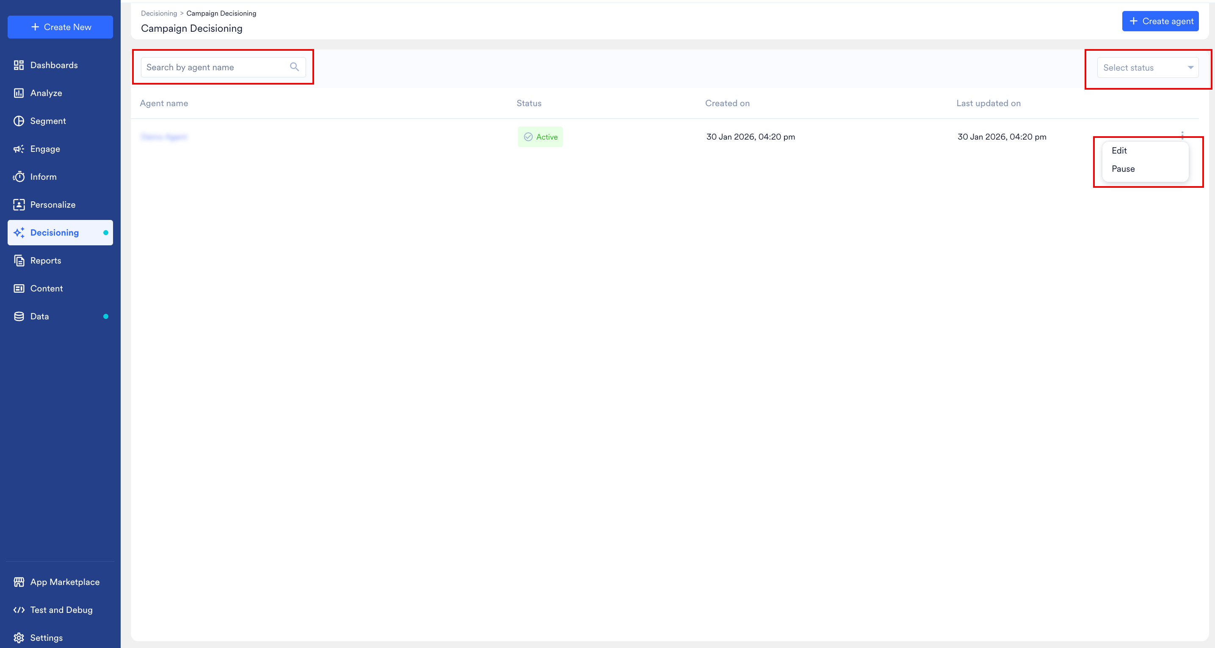Select the Segment pie icon
The width and height of the screenshot is (1215, 648).
coord(19,121)
